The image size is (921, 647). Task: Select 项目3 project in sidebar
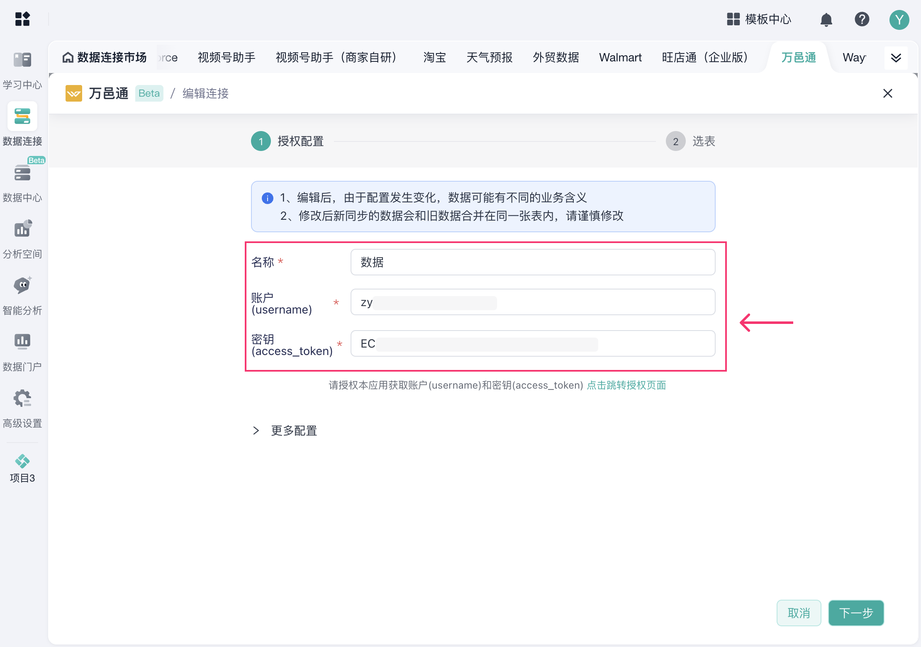coord(22,469)
